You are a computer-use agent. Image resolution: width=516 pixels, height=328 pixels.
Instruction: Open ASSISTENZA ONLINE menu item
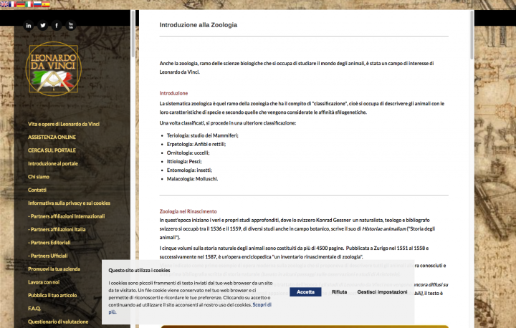52,138
